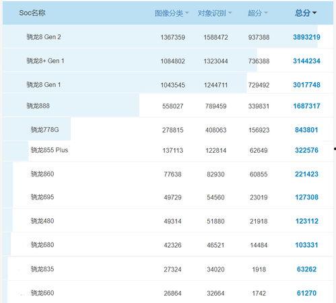Click super-resolution value 14484
Image resolution: width=336 pixels, height=303 pixels.
pos(259,245)
